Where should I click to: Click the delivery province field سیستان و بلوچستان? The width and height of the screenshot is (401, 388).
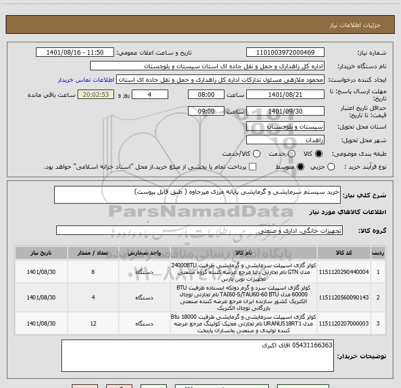click(285, 127)
